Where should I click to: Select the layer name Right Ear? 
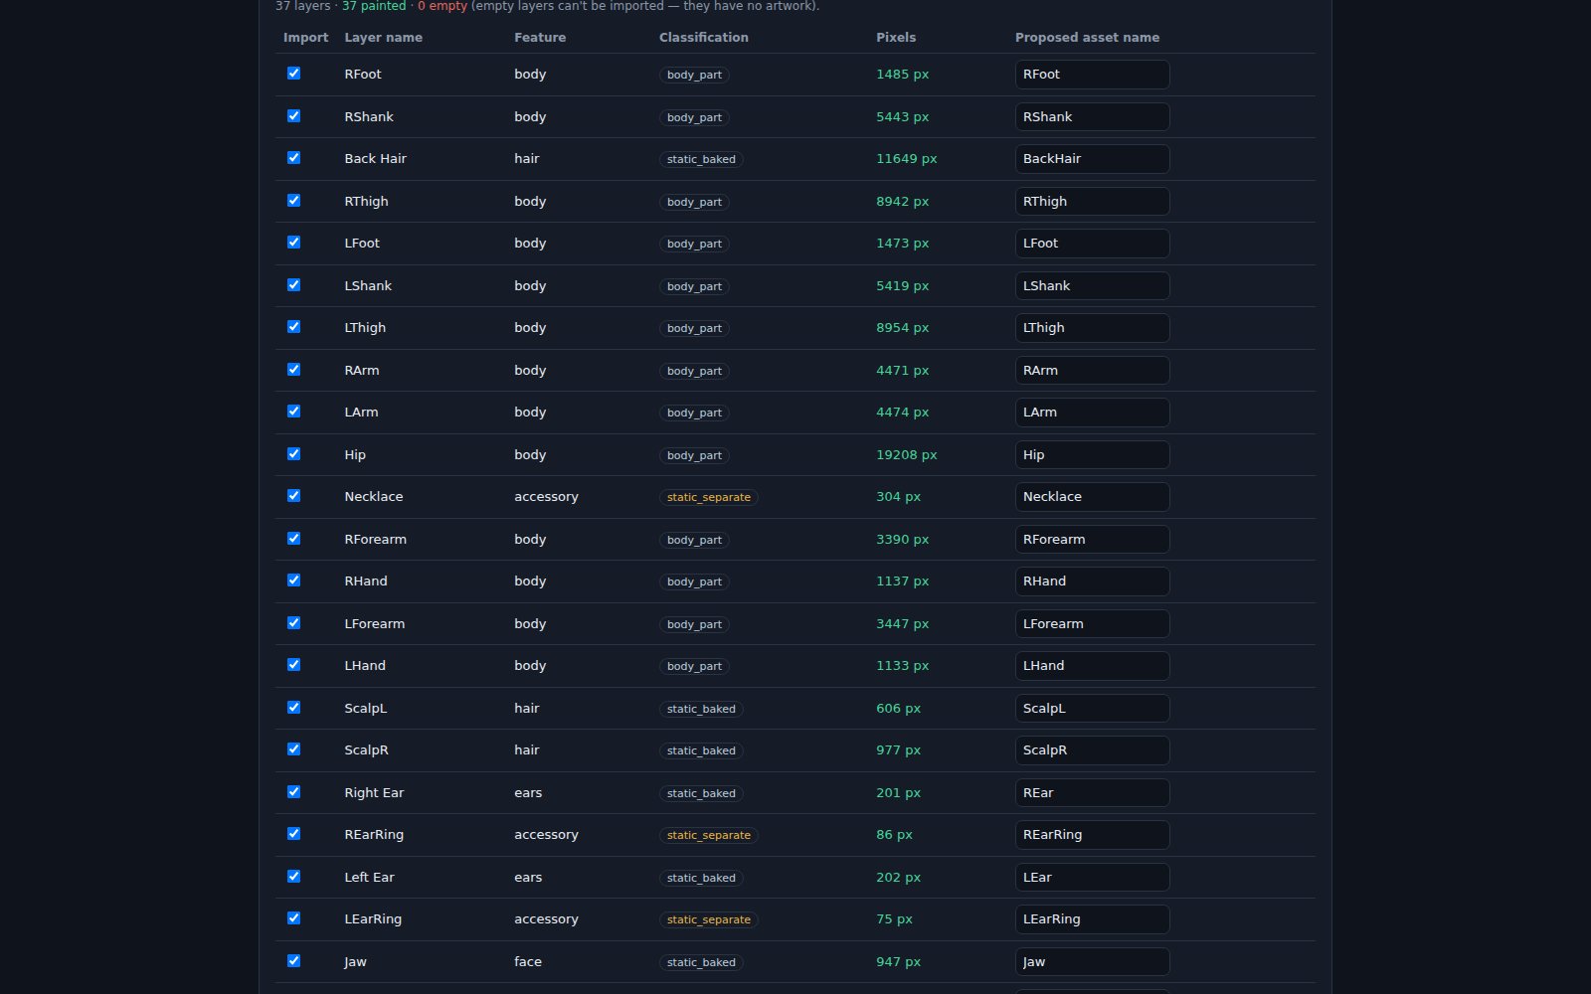(x=374, y=792)
